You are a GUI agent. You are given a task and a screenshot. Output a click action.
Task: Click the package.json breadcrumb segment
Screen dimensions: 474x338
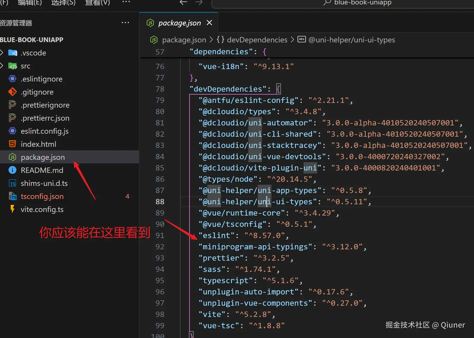pyautogui.click(x=184, y=40)
